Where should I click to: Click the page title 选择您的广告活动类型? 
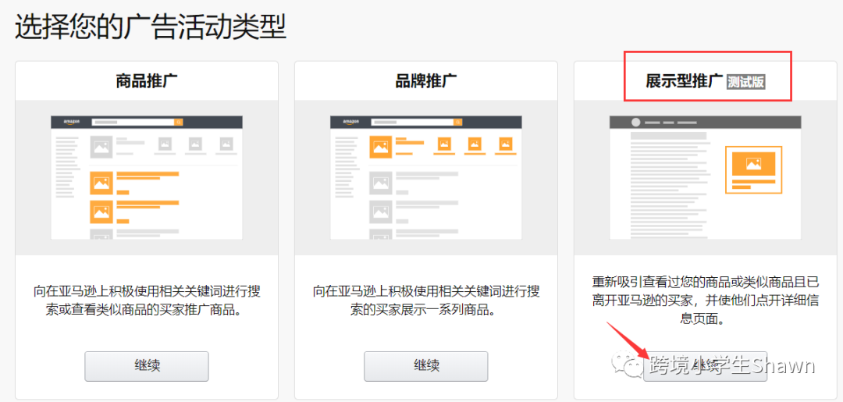pyautogui.click(x=151, y=27)
